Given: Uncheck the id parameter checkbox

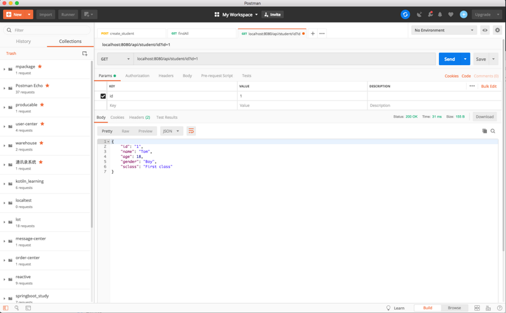Looking at the screenshot, I should [x=103, y=96].
